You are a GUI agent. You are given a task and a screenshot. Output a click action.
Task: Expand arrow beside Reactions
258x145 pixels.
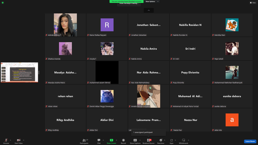tap(164, 140)
